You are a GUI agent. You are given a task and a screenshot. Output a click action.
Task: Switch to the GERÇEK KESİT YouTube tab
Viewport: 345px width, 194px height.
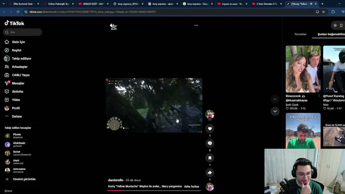(93, 4)
